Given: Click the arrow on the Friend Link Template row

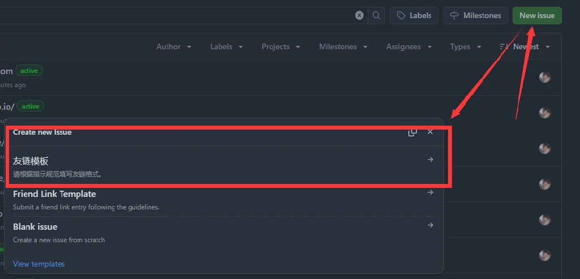Looking at the screenshot, I should [x=430, y=192].
